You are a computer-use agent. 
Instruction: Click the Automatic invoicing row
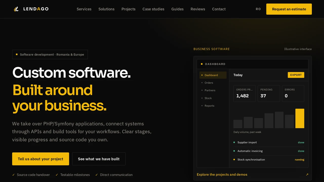[x=269, y=151]
